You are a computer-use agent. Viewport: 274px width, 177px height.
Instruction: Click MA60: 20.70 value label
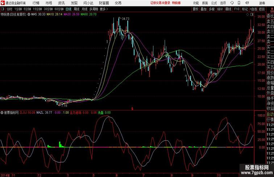coord(88,15)
